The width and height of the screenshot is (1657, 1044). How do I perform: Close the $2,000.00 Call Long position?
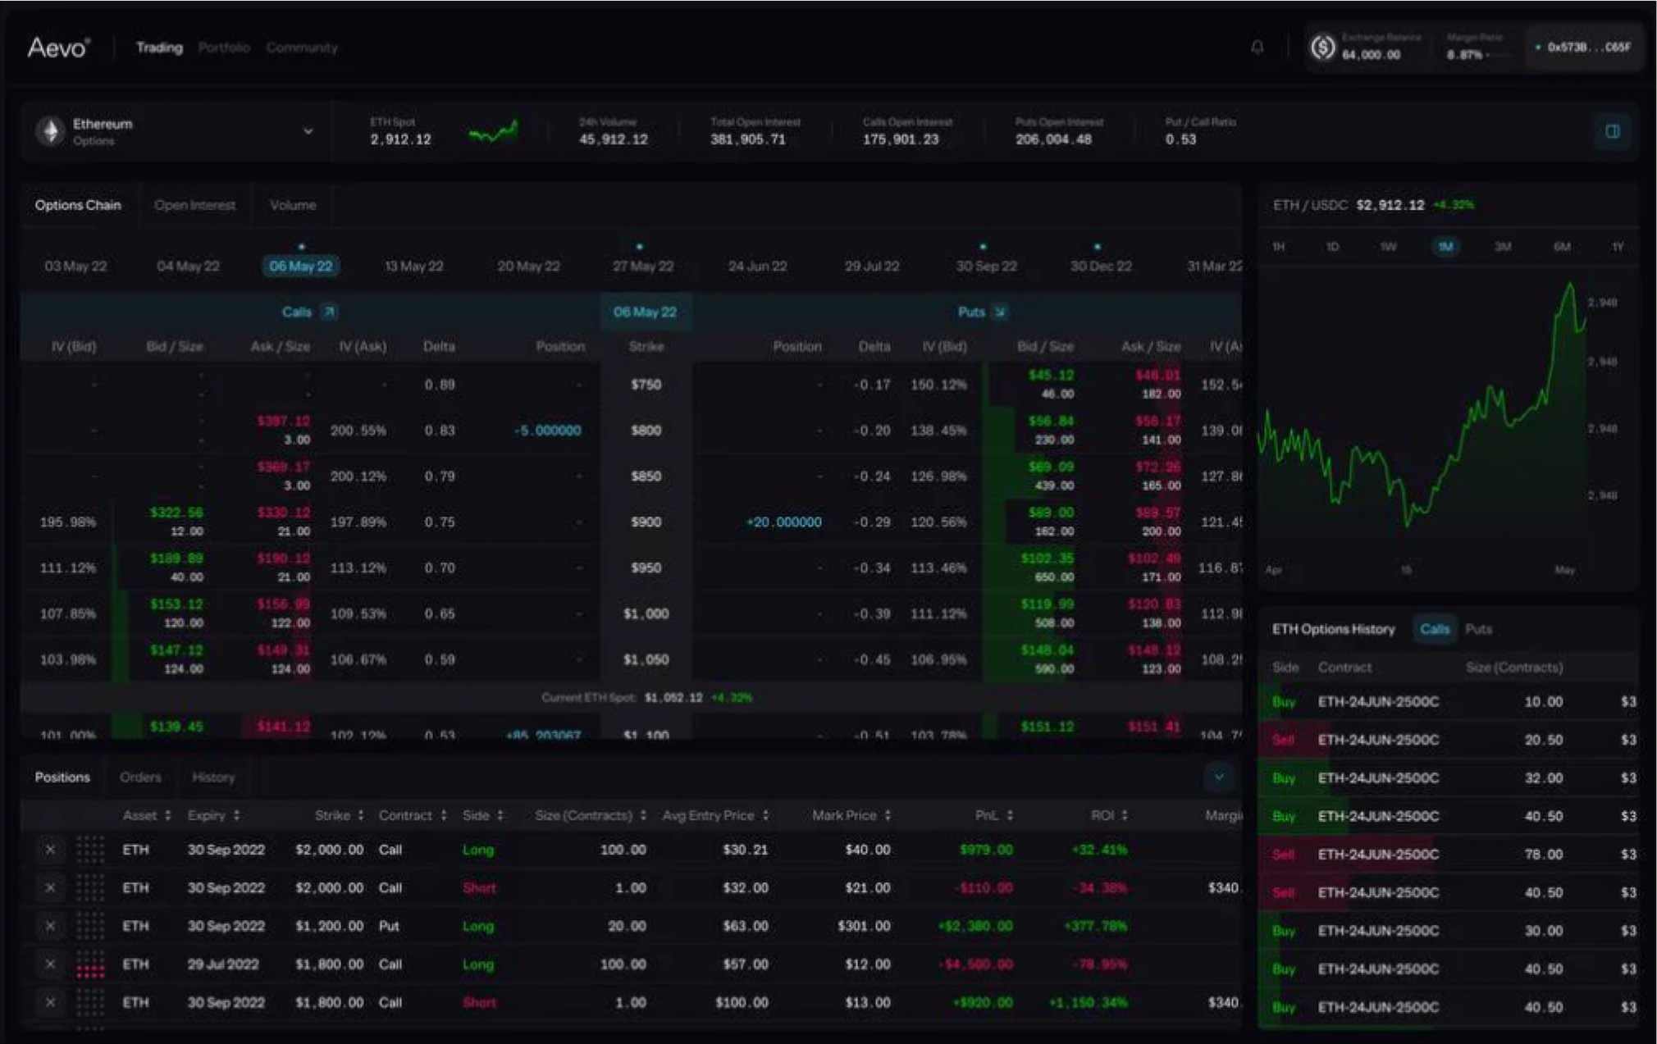pyautogui.click(x=50, y=850)
